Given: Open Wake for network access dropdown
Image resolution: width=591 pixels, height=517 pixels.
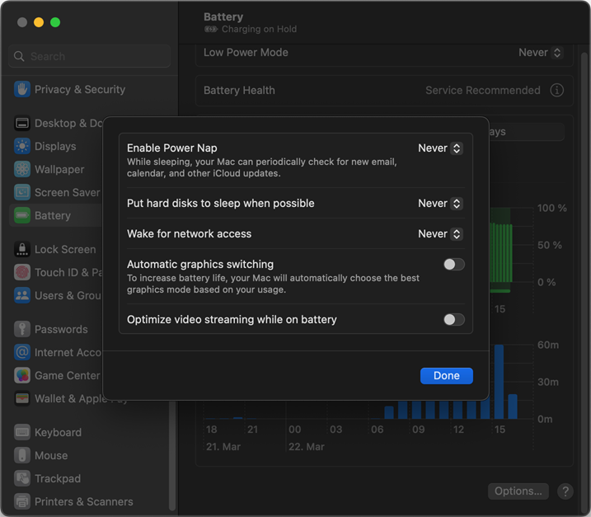Looking at the screenshot, I should click(x=440, y=234).
